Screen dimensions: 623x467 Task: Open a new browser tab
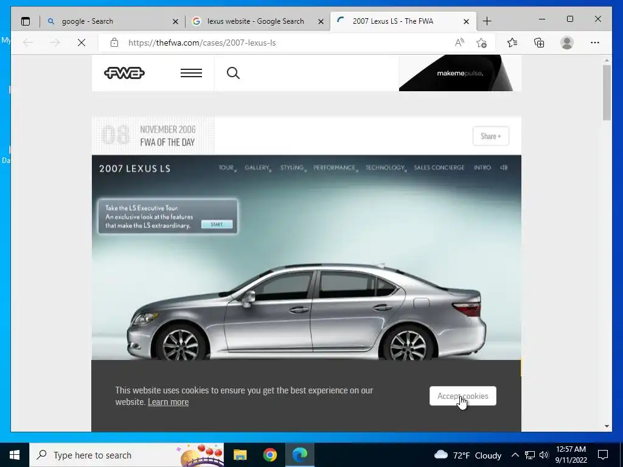point(487,21)
